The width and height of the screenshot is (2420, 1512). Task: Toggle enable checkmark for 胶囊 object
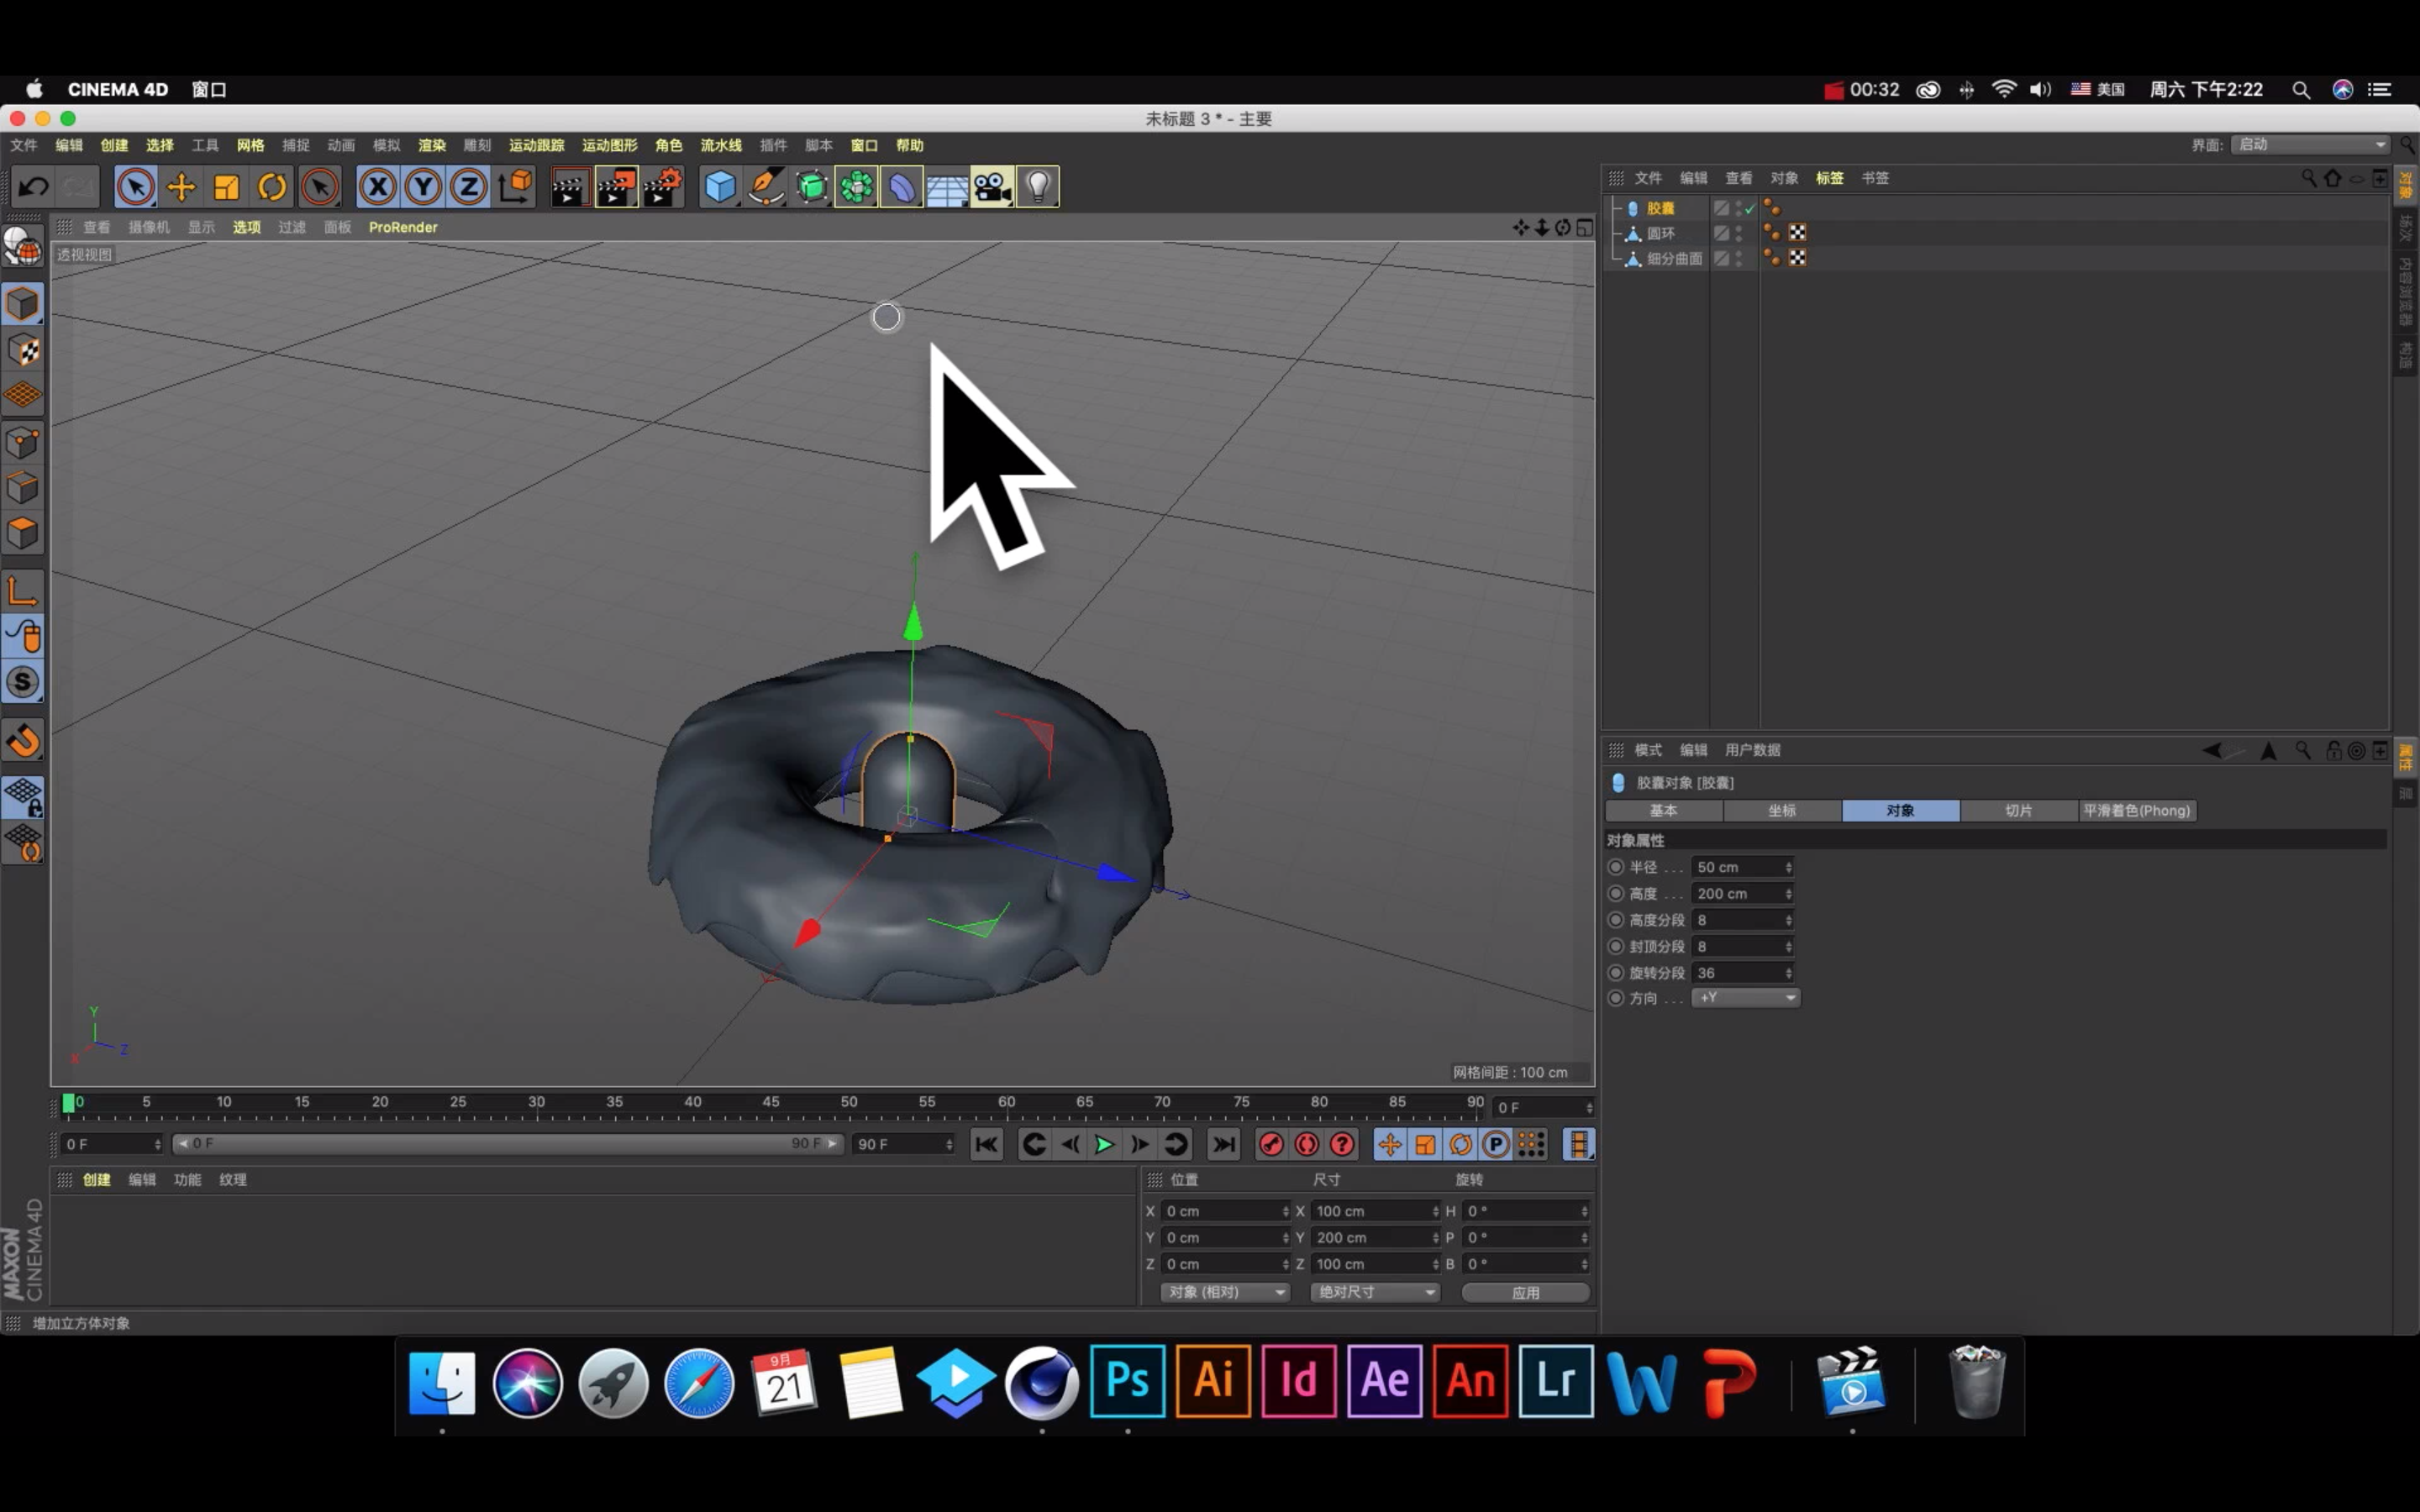tap(1750, 209)
